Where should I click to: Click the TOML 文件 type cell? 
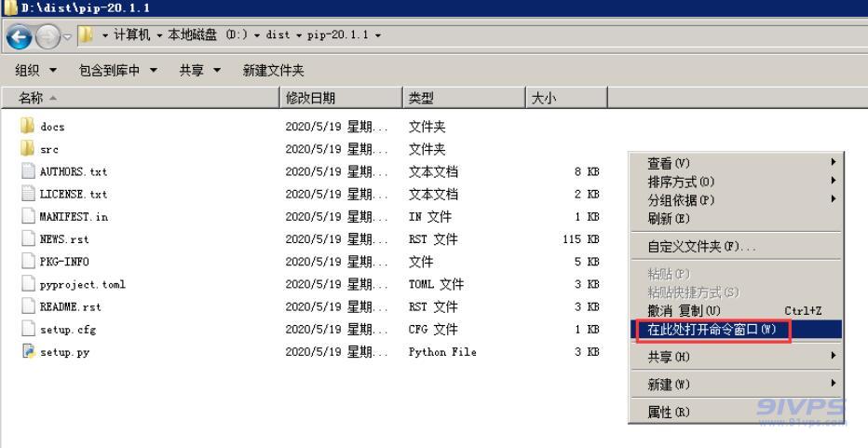436,284
